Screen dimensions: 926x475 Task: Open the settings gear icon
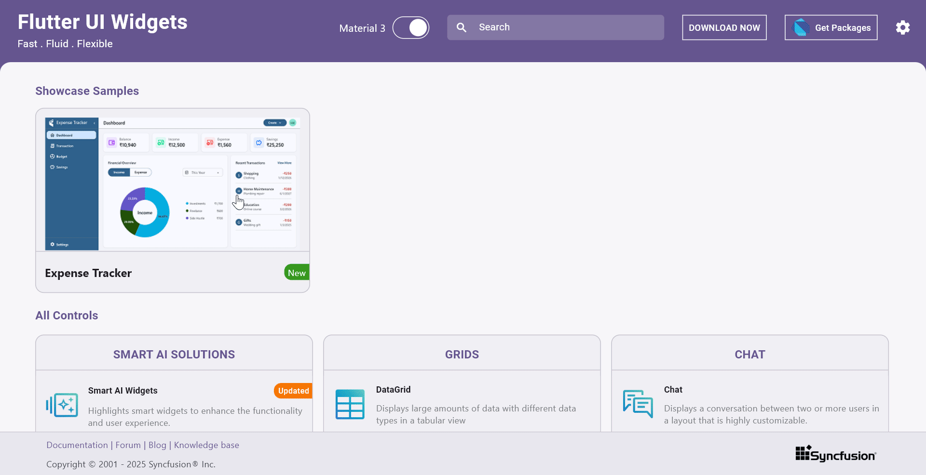click(903, 27)
